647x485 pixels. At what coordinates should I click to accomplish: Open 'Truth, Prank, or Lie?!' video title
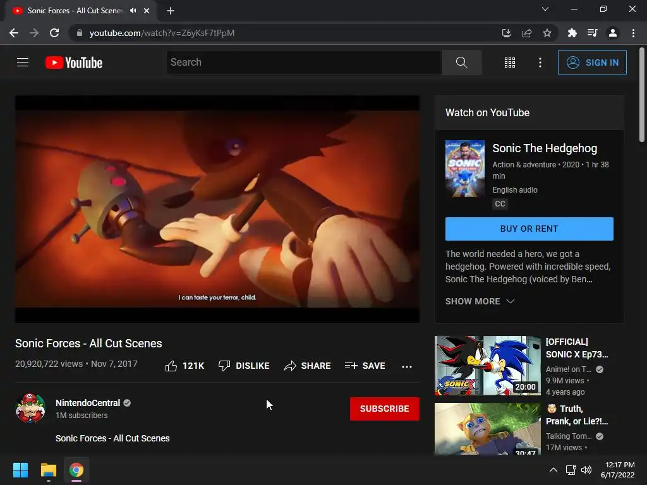click(577, 415)
